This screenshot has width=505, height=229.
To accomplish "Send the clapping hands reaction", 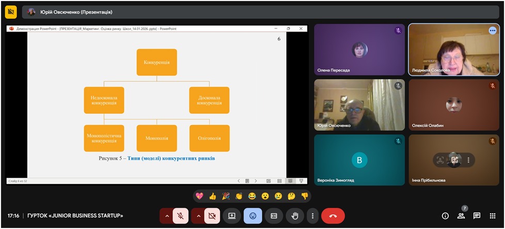I will click(239, 196).
